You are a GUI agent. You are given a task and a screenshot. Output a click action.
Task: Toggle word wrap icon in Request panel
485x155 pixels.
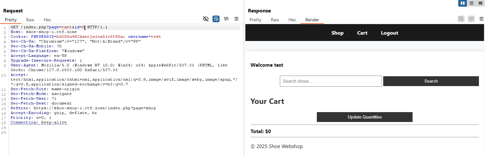(x=216, y=19)
